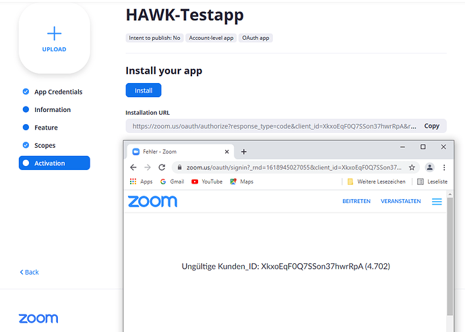Bookmark page with the star icon
465x332 pixels.
coord(412,167)
